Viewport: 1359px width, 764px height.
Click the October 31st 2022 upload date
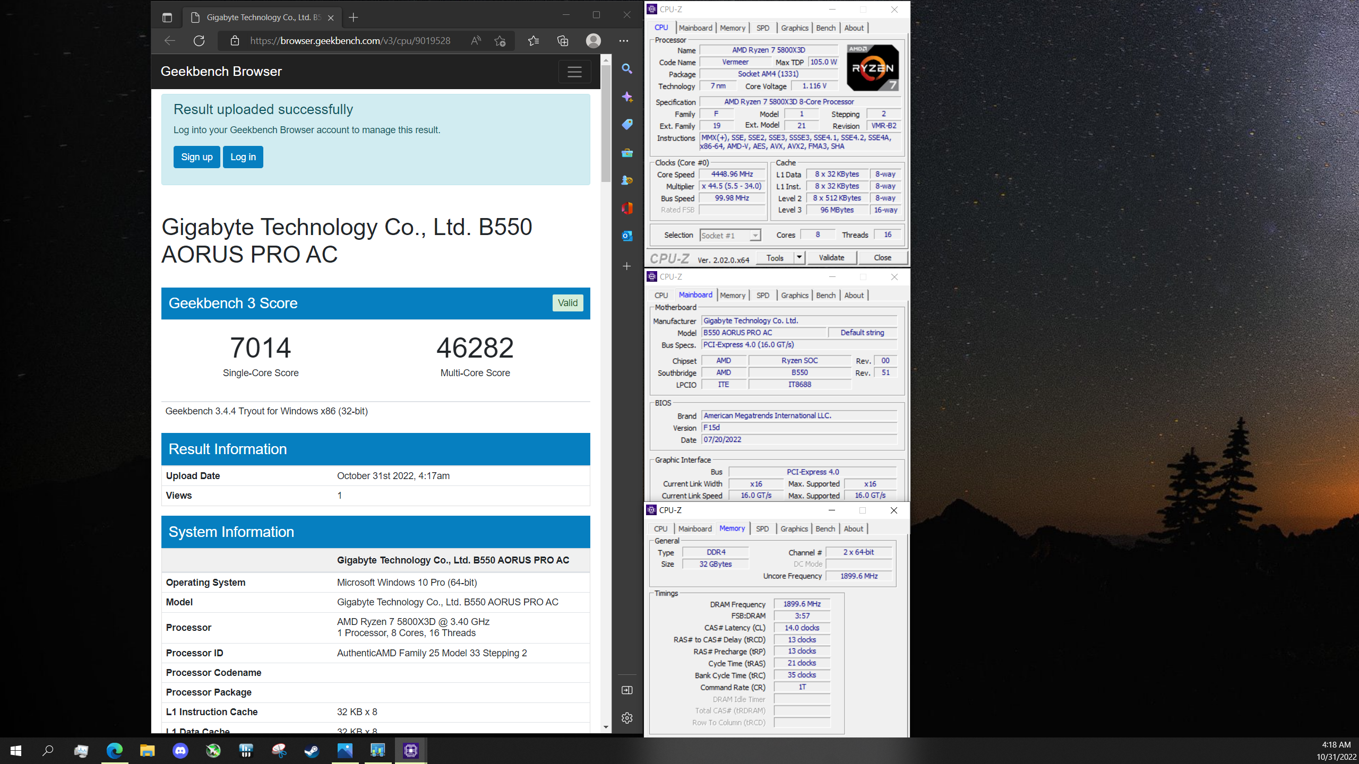(393, 476)
